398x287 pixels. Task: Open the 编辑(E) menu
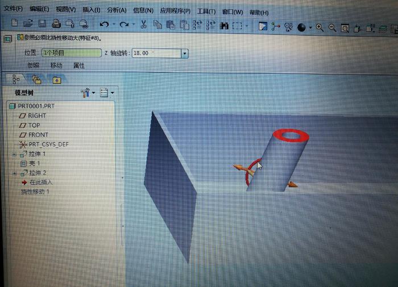pos(39,9)
